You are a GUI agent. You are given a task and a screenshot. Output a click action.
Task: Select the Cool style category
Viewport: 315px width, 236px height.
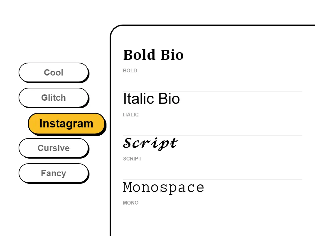(54, 72)
